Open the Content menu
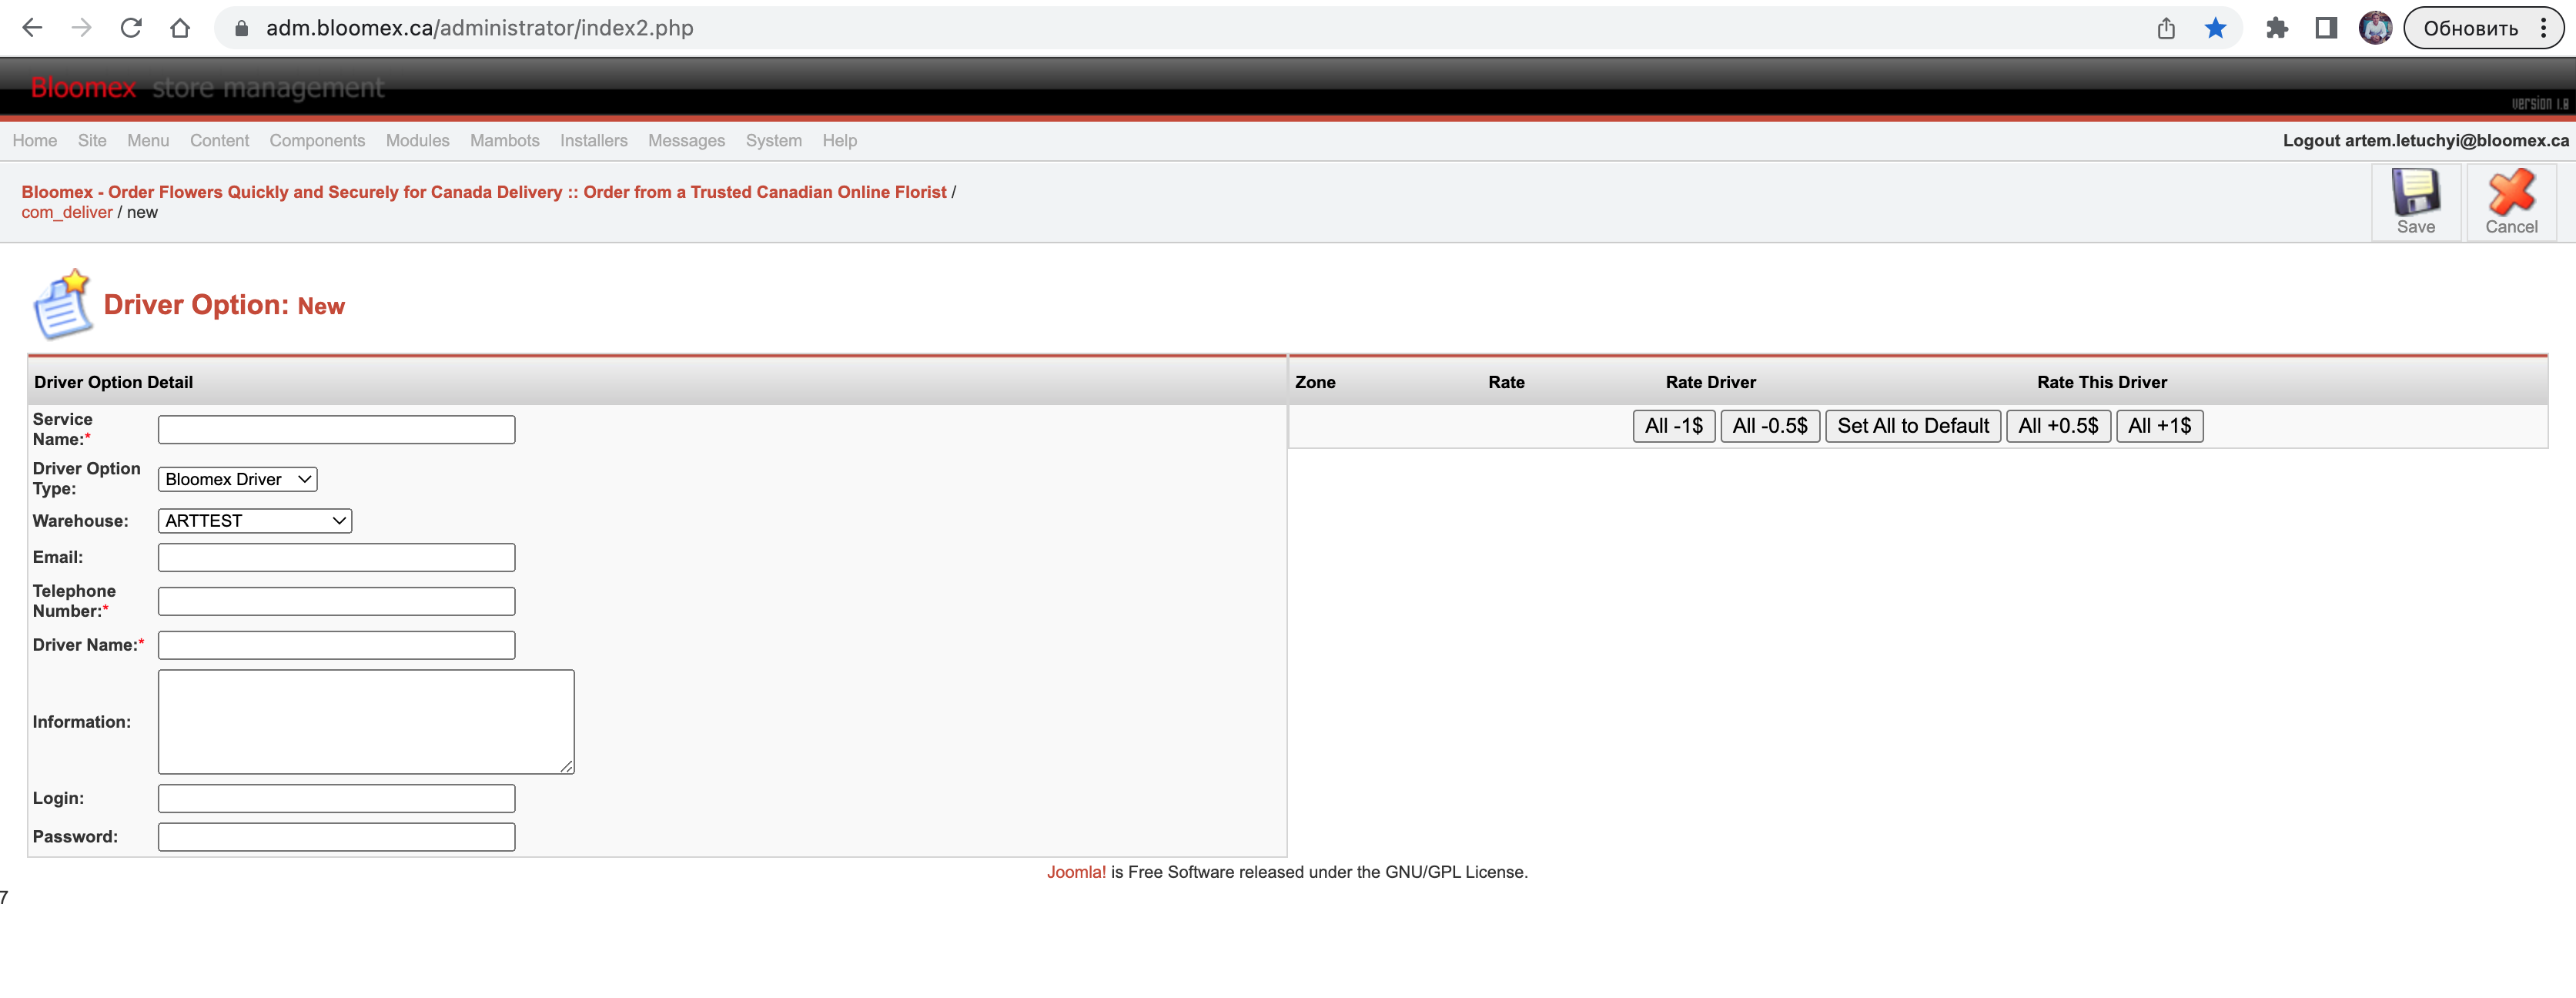This screenshot has width=2576, height=998. coord(219,141)
